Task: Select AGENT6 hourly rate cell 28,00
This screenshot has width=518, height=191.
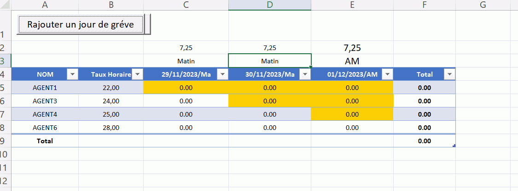Action: [x=111, y=128]
